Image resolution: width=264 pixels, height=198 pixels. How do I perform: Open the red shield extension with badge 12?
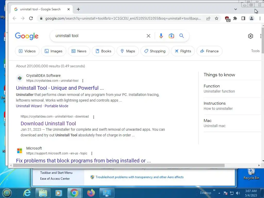click(227, 19)
